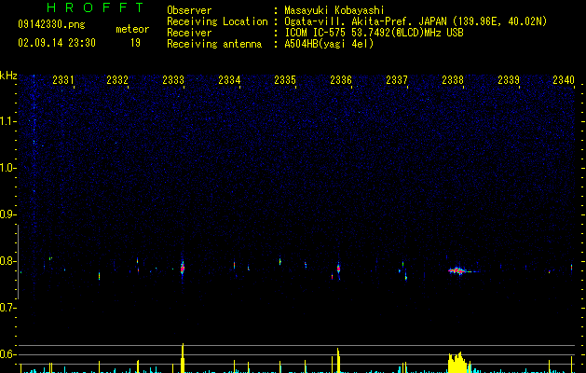586x373 pixels.
Task: Click time marker 2337 on the time axis
Action: pyautogui.click(x=397, y=79)
